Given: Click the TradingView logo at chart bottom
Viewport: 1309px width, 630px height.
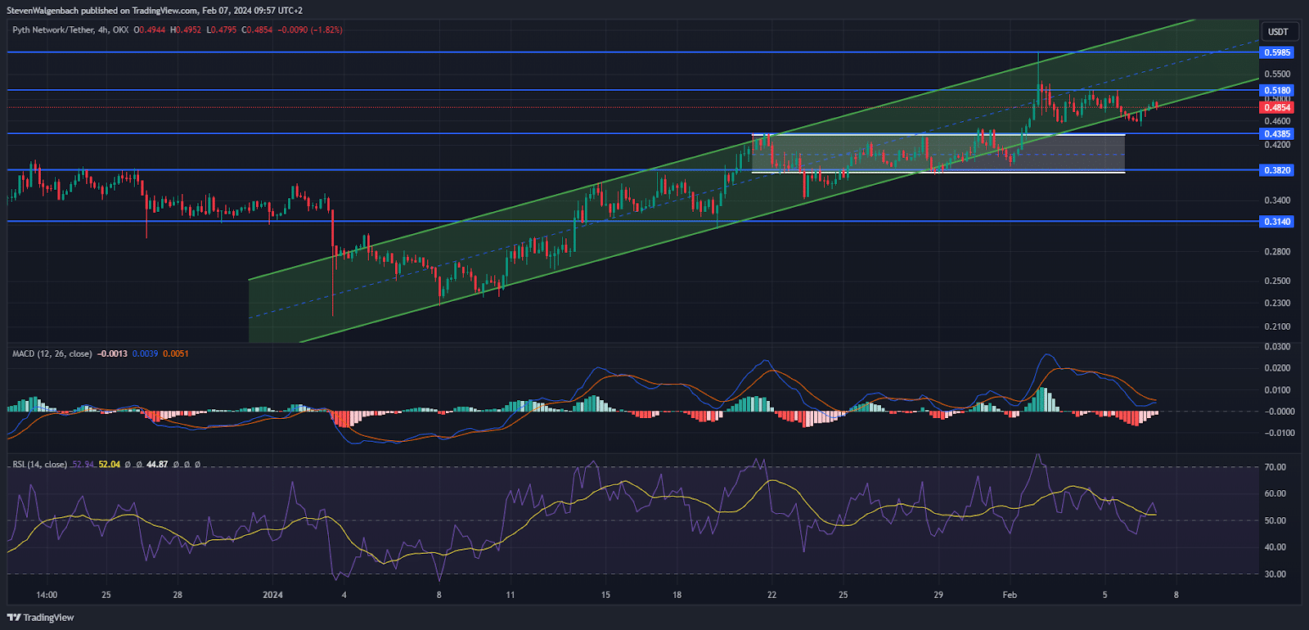Looking at the screenshot, I should click(41, 618).
